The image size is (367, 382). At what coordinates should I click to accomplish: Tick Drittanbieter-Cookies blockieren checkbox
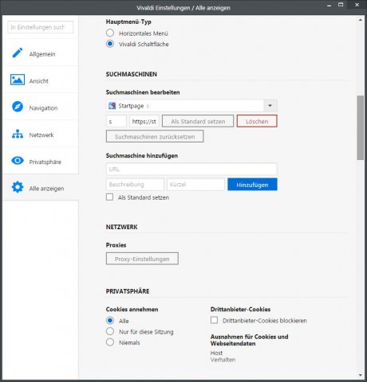point(214,320)
